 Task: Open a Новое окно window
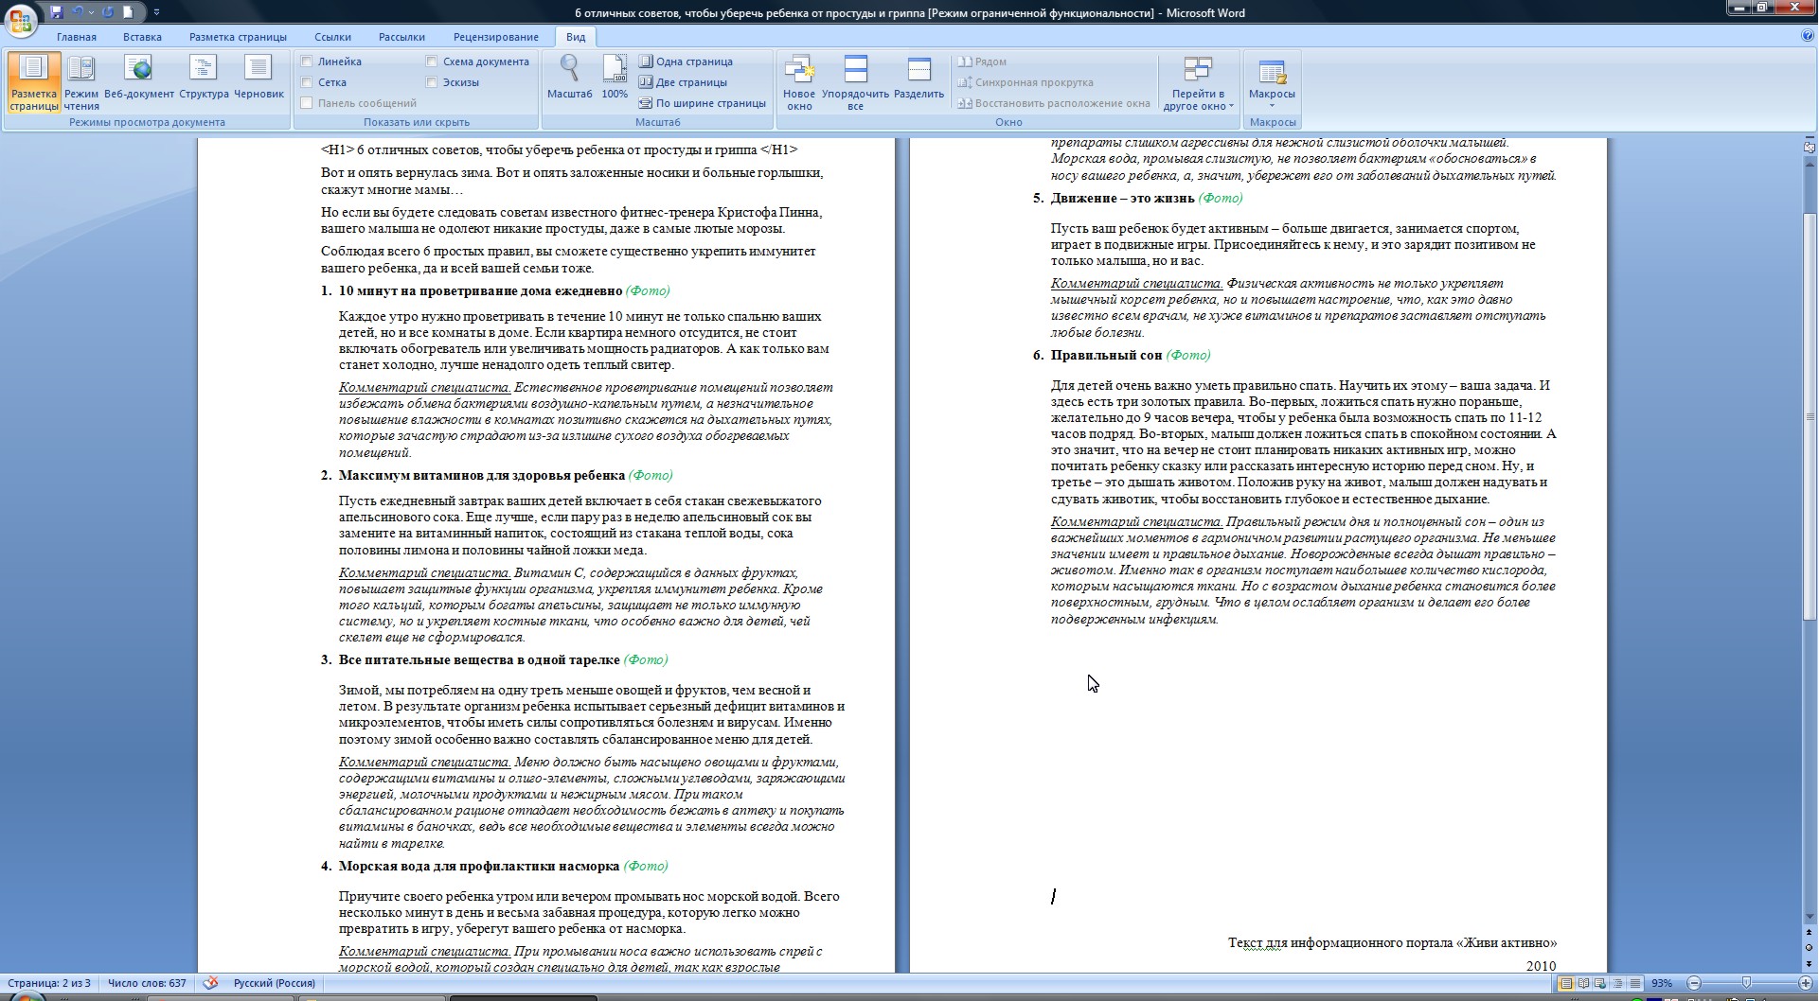[799, 82]
